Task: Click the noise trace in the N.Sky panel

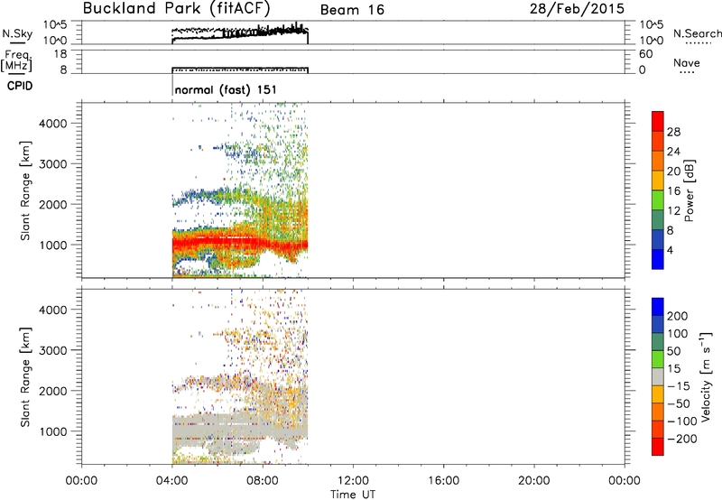Action: click(x=239, y=34)
